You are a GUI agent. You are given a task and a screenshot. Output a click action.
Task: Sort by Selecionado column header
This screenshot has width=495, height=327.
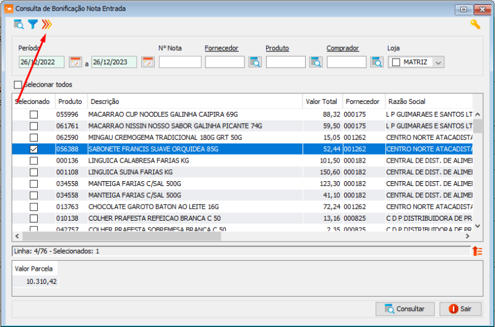34,101
